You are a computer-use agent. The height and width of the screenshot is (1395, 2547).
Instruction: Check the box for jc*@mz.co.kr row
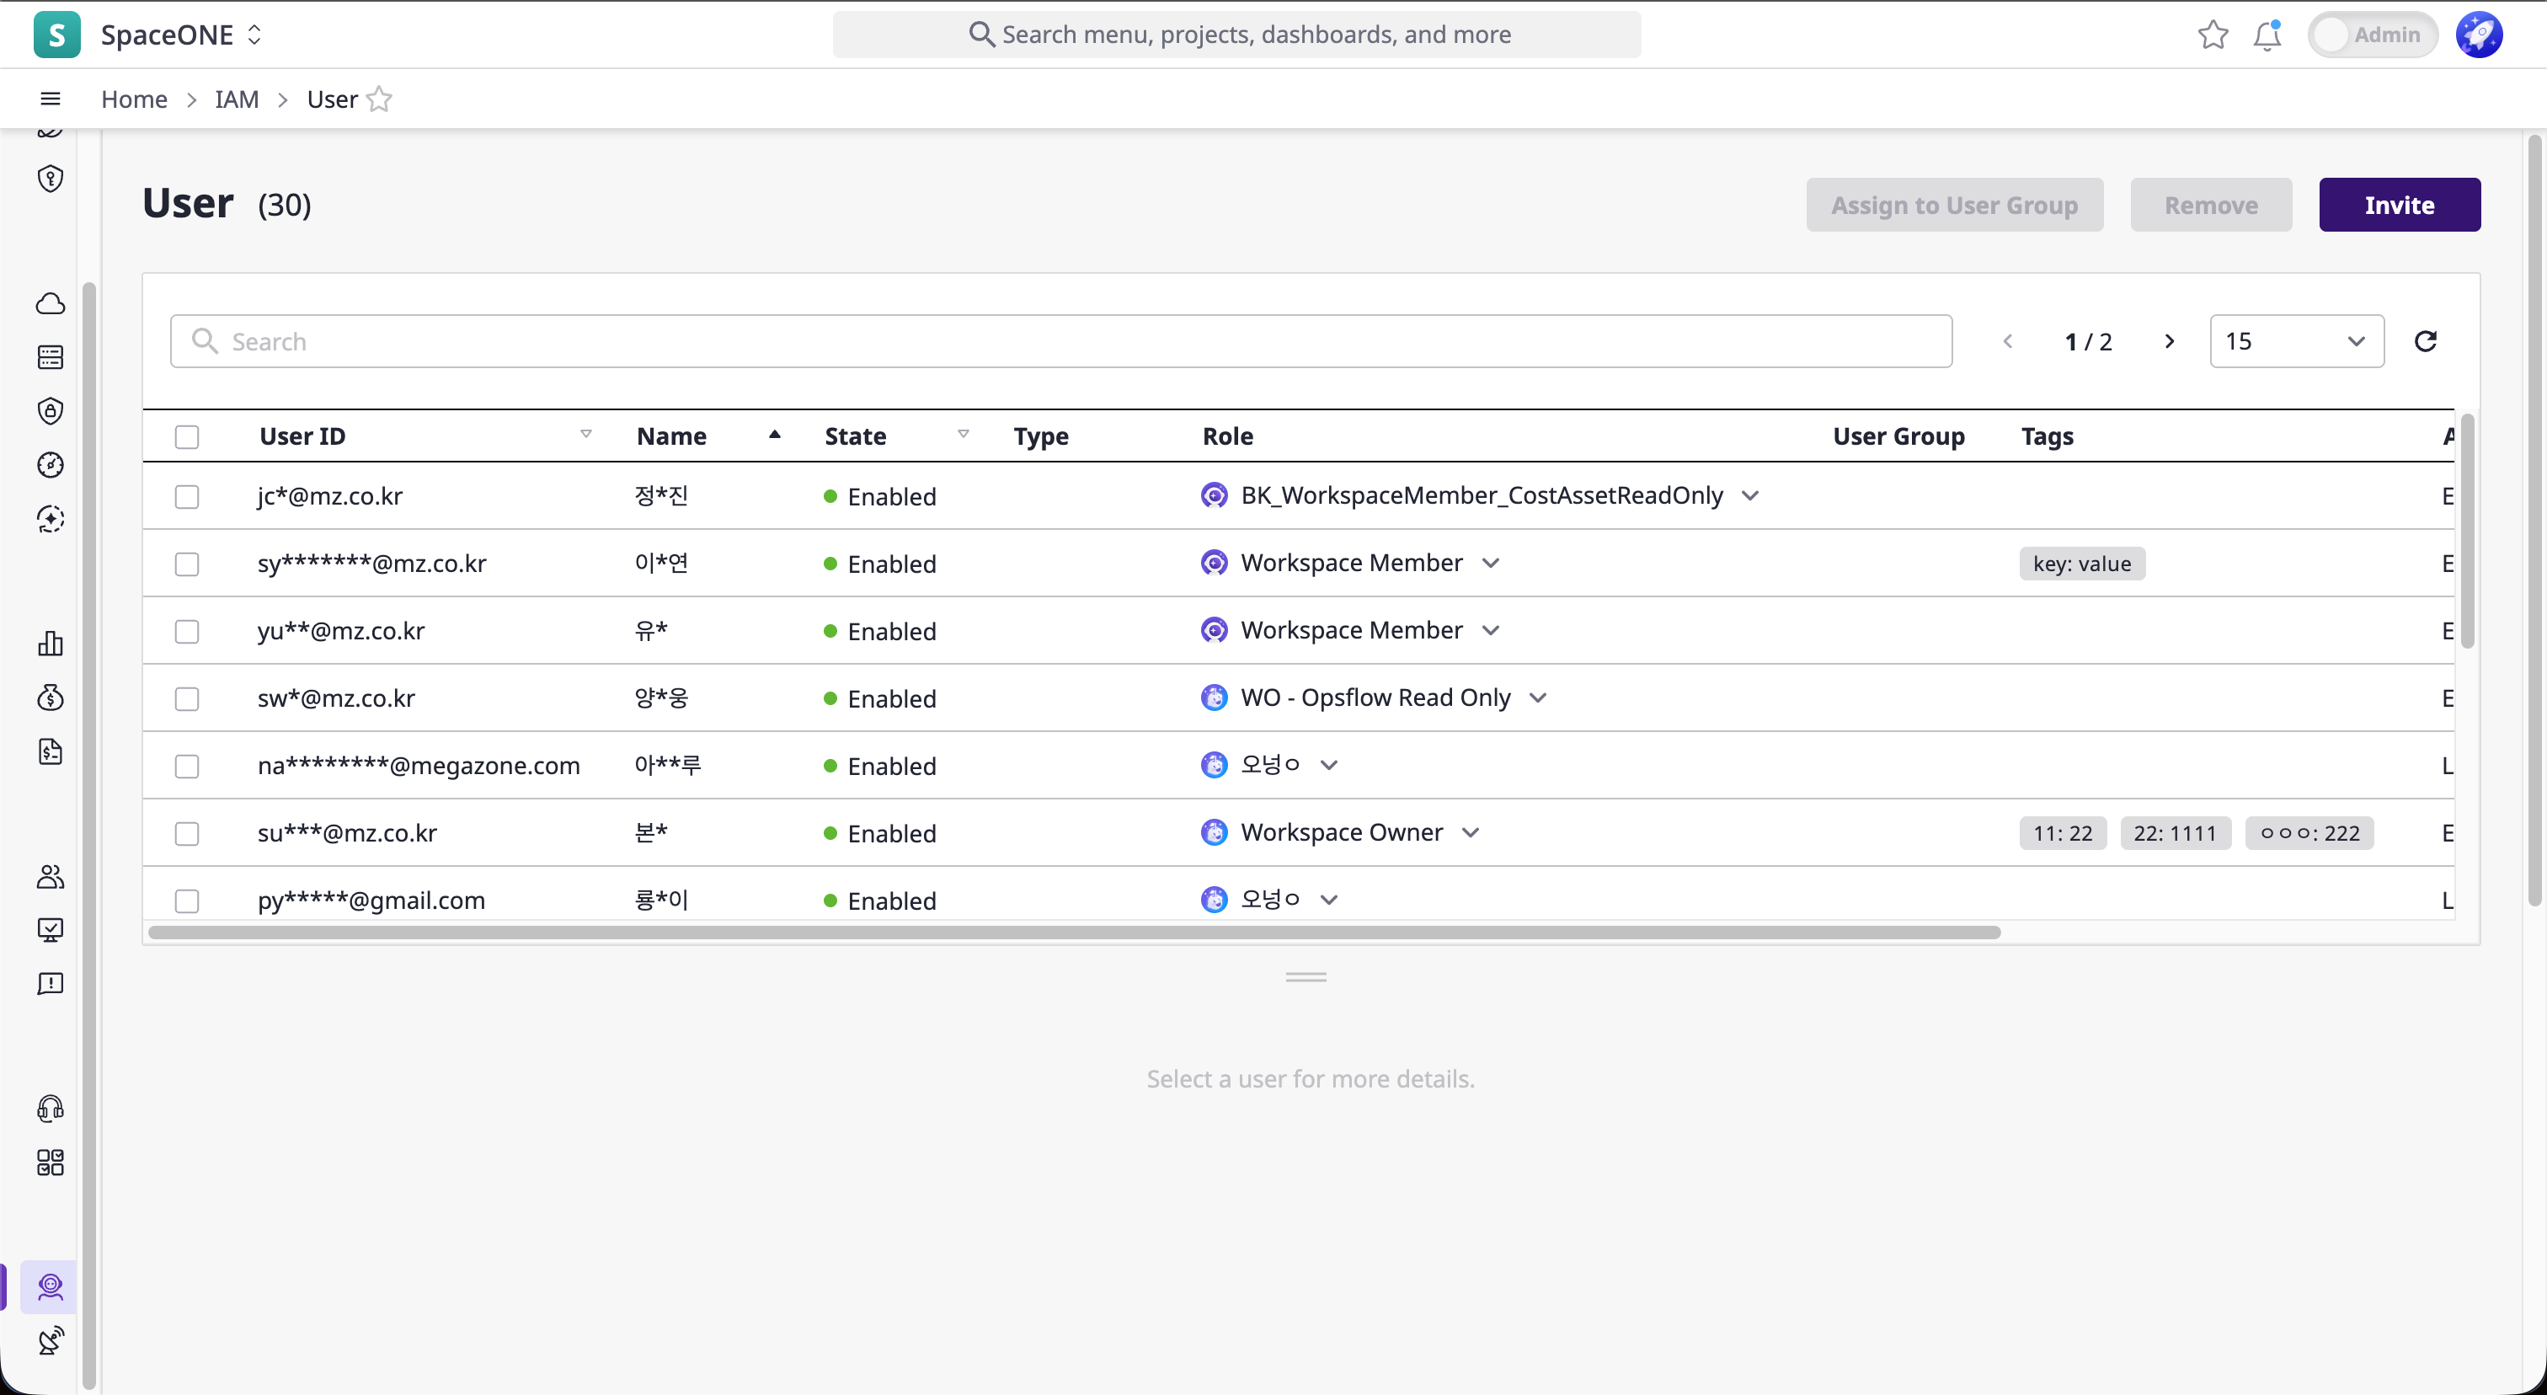tap(187, 496)
